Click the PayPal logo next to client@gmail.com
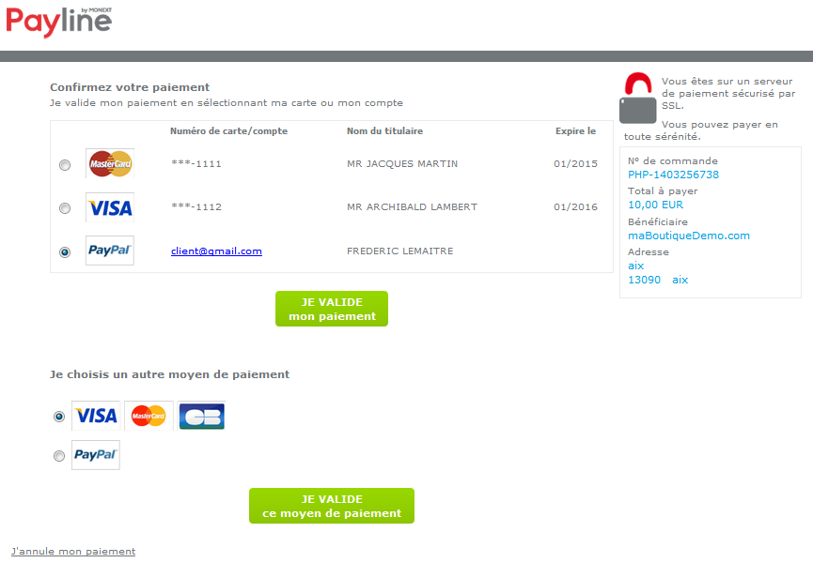Screen dimensions: 813x563 [x=110, y=251]
